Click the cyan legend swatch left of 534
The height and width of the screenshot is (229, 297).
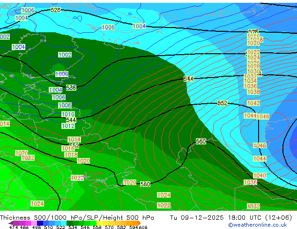pos(64,223)
